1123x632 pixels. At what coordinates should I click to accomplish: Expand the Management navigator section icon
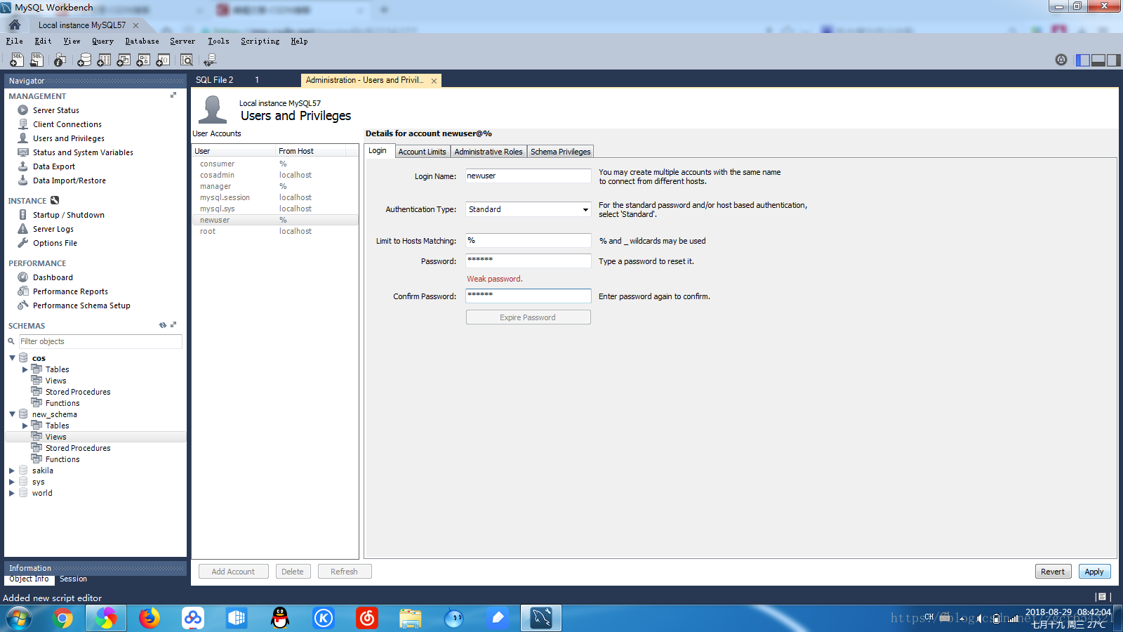click(x=173, y=95)
